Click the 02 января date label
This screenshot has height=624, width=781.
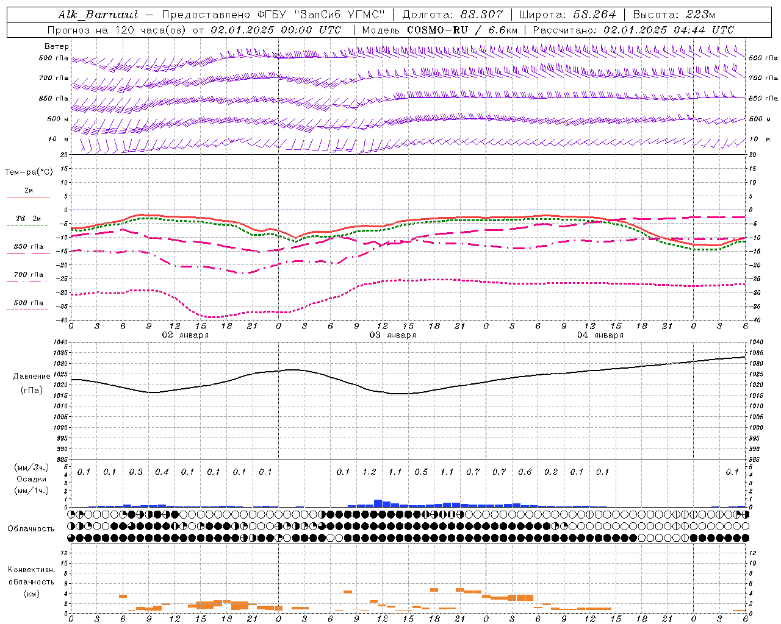(x=185, y=335)
